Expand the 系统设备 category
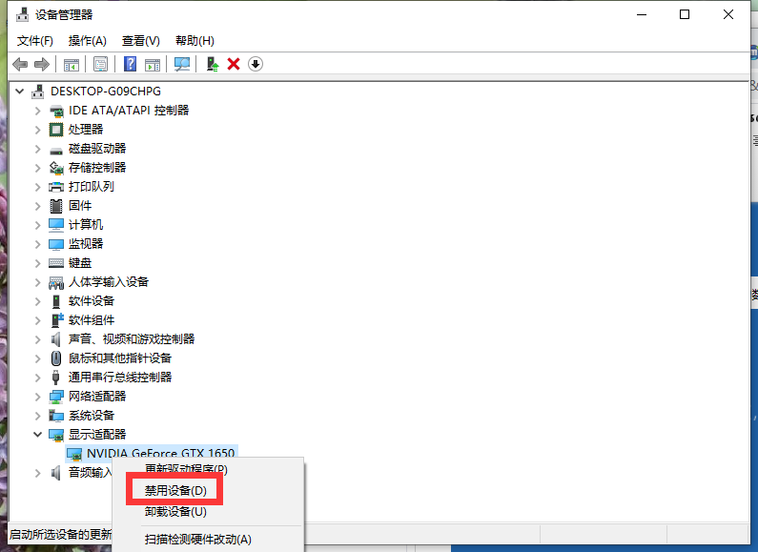 point(38,416)
